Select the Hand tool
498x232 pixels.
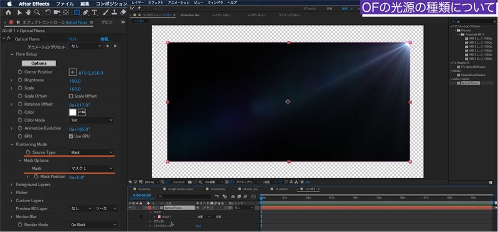(x=28, y=12)
